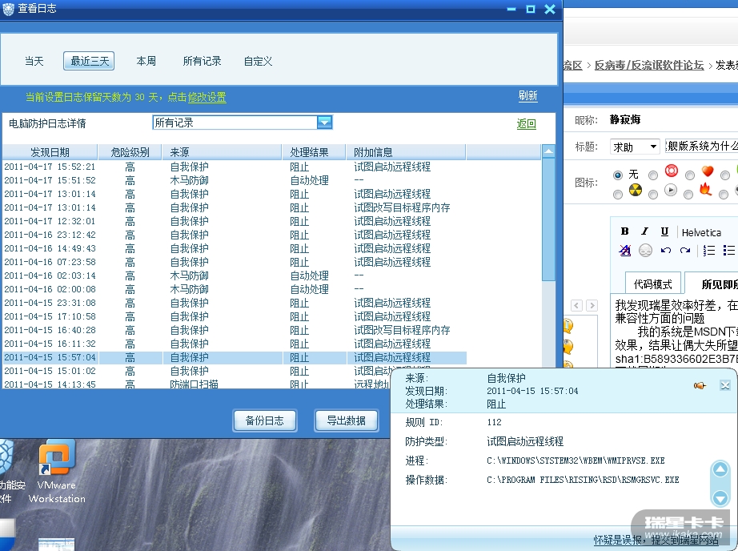
Task: Click the redo arrow in the editor
Action: click(685, 250)
